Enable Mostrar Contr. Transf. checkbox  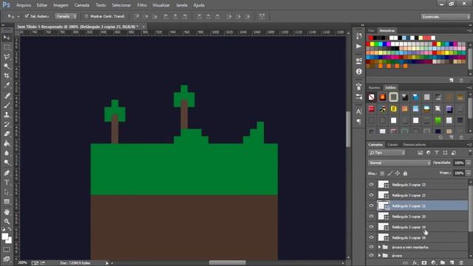coord(86,16)
